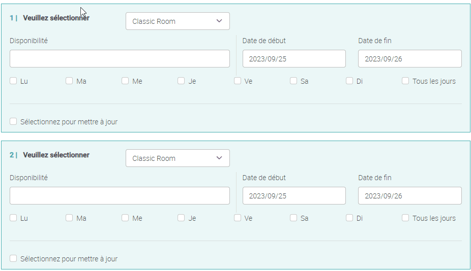The height and width of the screenshot is (271, 471).
Task: Open the Classic Room dropdown in section 2
Action: (x=178, y=158)
